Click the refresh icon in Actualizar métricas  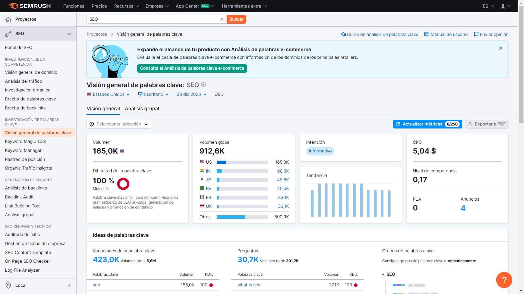[x=398, y=124]
